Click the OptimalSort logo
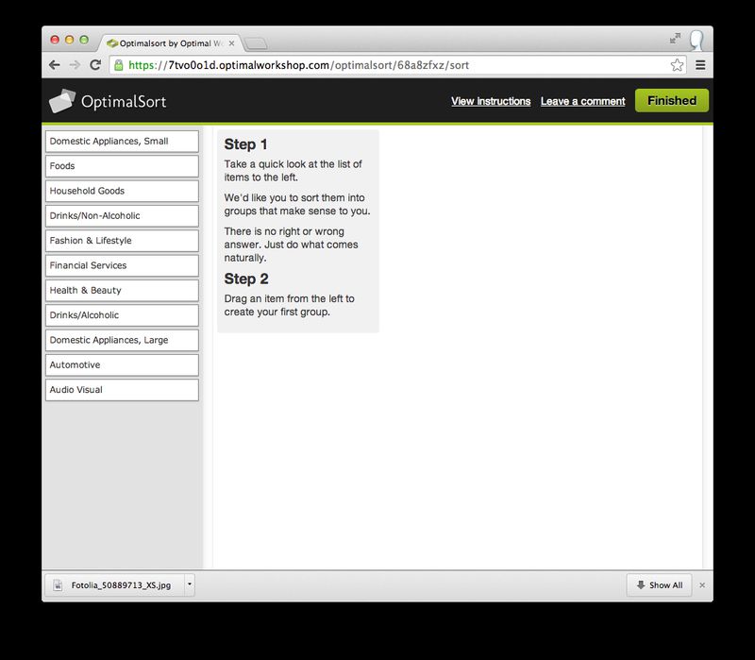Image resolution: width=755 pixels, height=660 pixels. coord(108,101)
